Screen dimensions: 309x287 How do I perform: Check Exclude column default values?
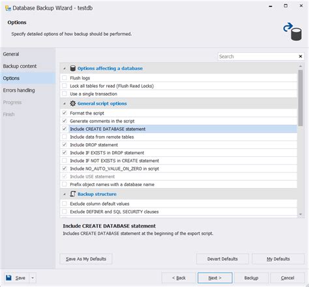(x=65, y=204)
